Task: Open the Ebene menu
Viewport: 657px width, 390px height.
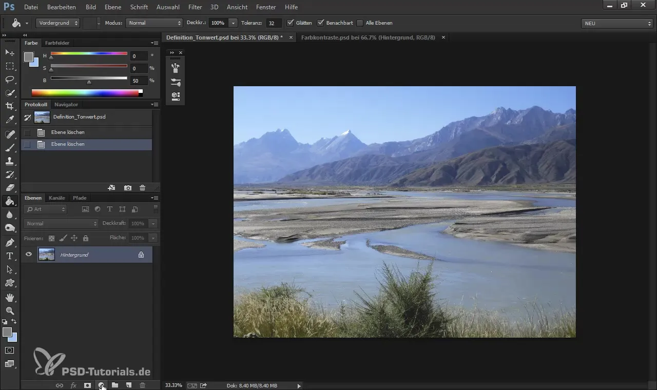Action: tap(113, 7)
